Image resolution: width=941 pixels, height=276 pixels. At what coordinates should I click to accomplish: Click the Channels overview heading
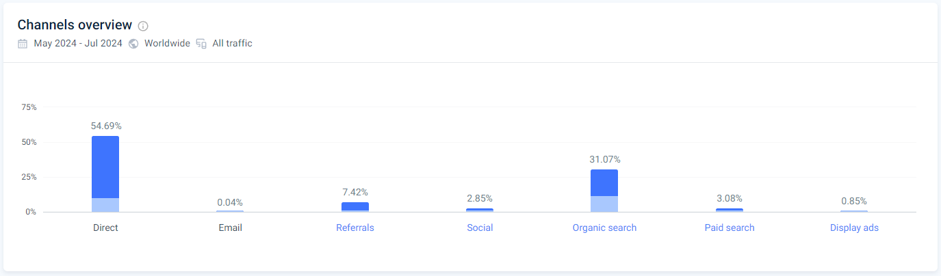(75, 25)
